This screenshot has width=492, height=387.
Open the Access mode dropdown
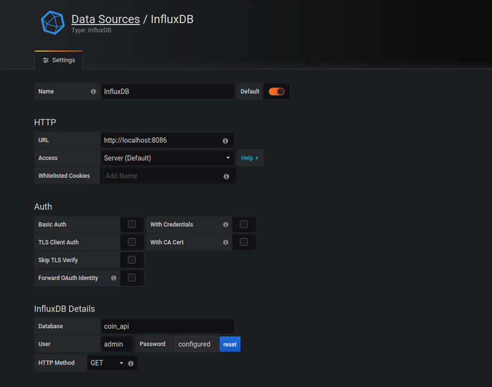[167, 158]
